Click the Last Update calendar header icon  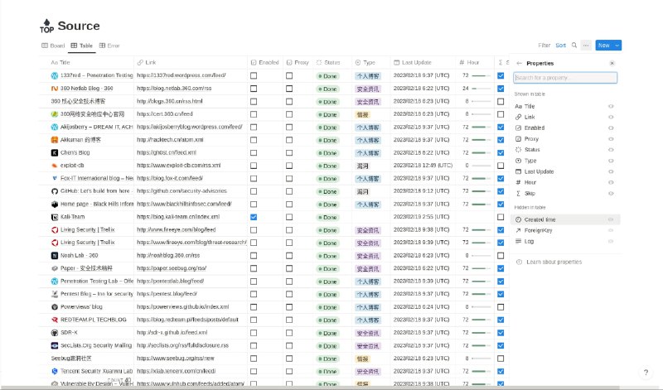396,63
